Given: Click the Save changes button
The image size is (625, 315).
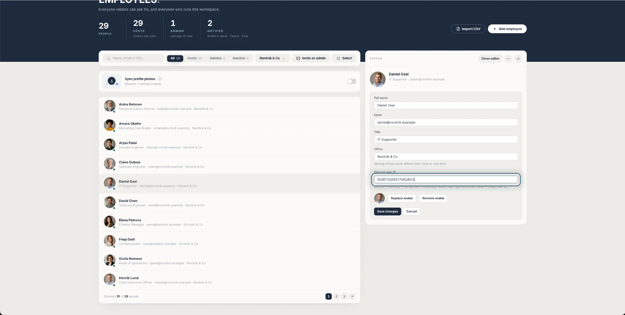Looking at the screenshot, I should point(387,212).
